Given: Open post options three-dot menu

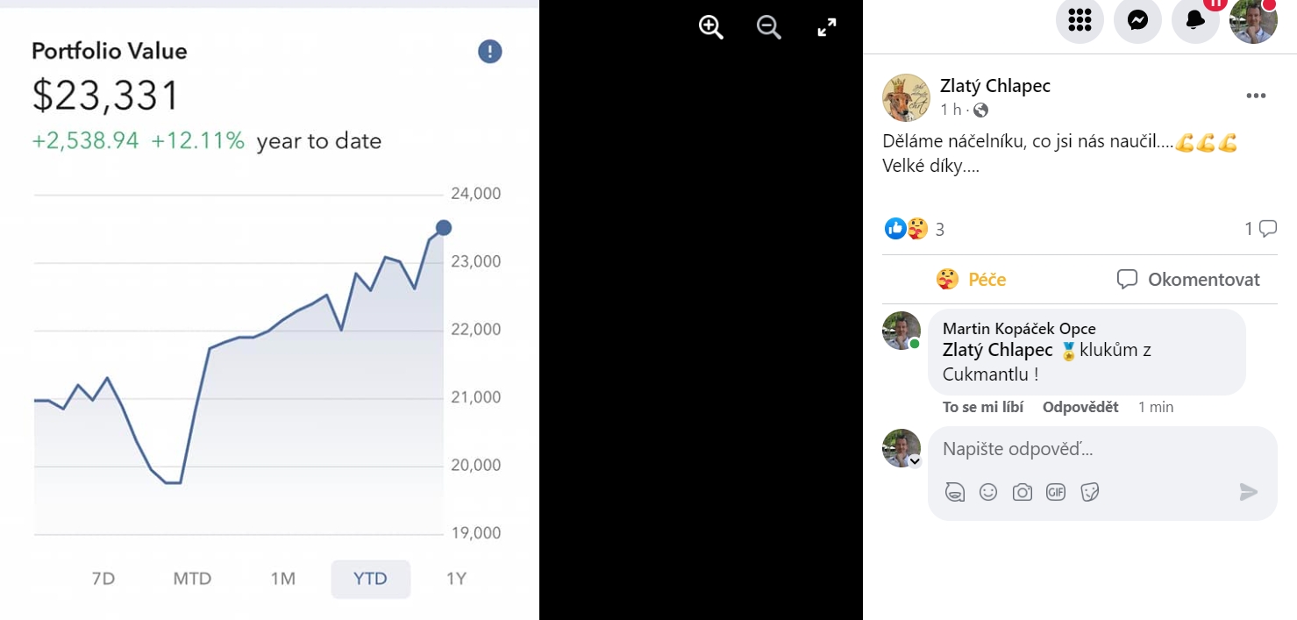Looking at the screenshot, I should coord(1256,96).
